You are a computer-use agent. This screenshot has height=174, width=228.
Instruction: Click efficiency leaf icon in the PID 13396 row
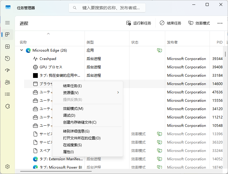tap(160, 134)
